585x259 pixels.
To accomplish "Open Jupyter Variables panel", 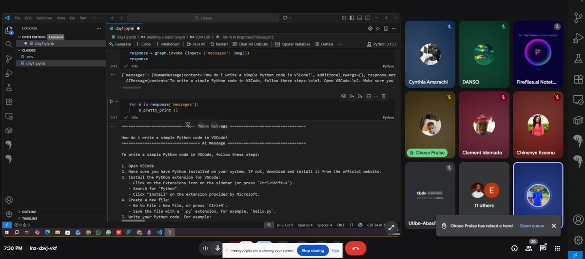I will (292, 44).
